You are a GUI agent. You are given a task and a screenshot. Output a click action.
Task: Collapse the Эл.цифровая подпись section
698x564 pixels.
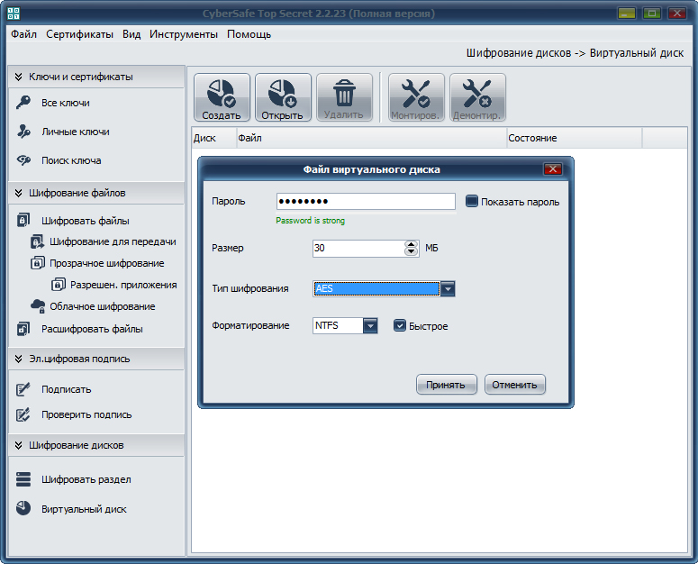pos(18,359)
